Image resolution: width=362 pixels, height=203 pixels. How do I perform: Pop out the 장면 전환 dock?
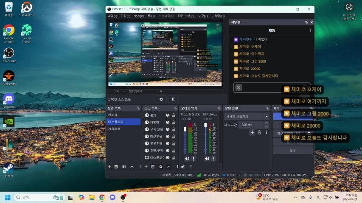click(268, 108)
